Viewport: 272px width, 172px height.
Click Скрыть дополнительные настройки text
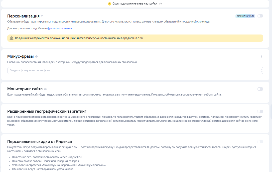(x=135, y=4)
